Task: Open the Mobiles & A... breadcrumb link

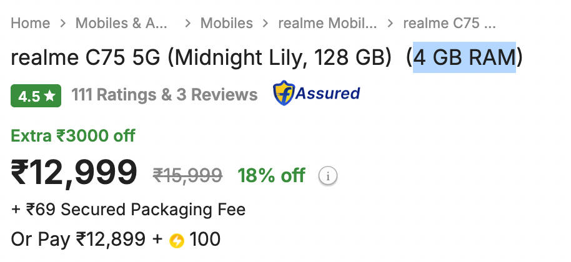Action: click(122, 24)
